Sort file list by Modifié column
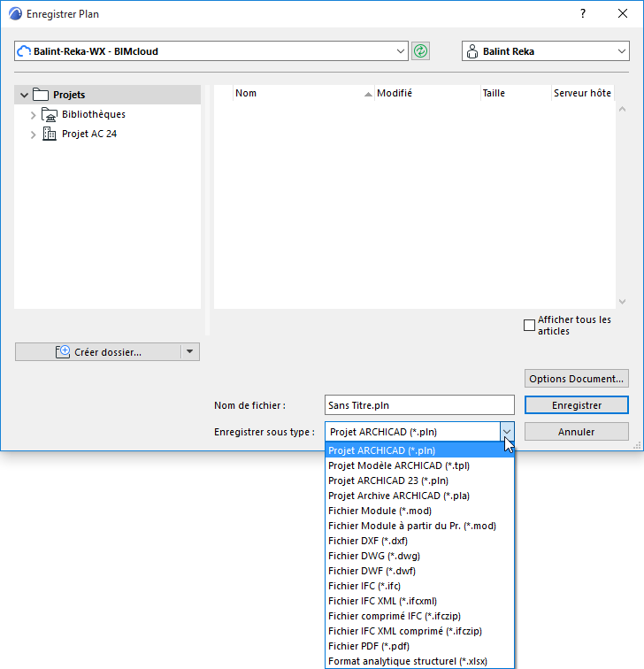Viewport: 644px width, 669px height. pos(427,93)
